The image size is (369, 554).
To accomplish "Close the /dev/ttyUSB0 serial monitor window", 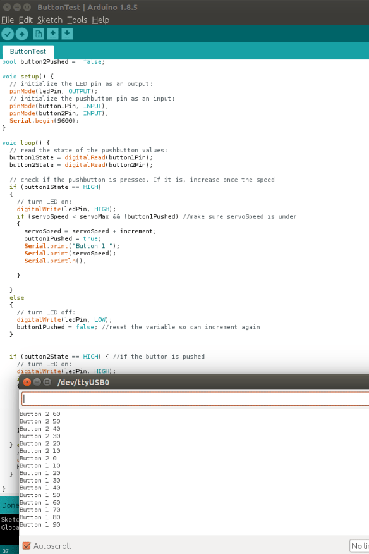I will tap(27, 382).
